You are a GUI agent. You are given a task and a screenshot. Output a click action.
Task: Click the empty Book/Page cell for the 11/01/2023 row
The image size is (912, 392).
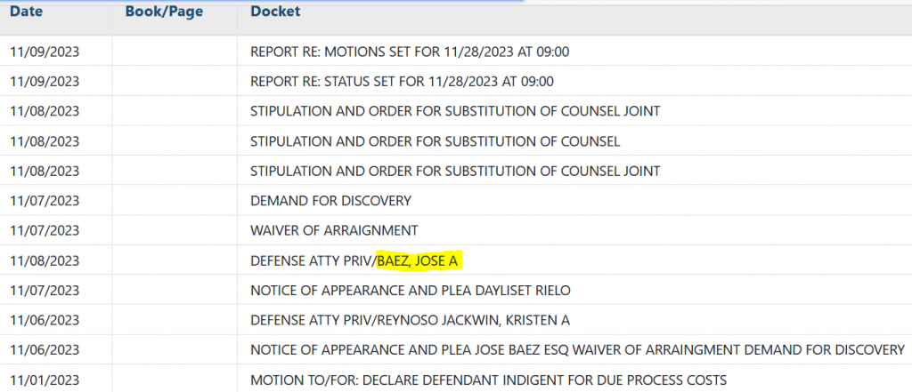[x=175, y=380]
